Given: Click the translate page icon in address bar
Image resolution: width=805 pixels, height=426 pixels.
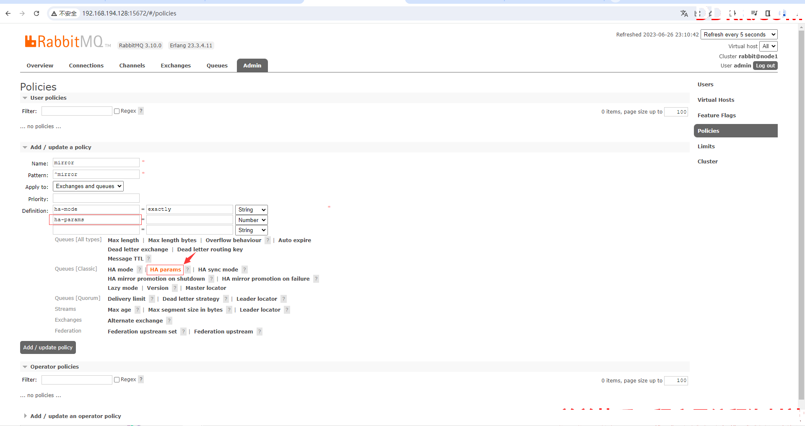Looking at the screenshot, I should pyautogui.click(x=684, y=13).
